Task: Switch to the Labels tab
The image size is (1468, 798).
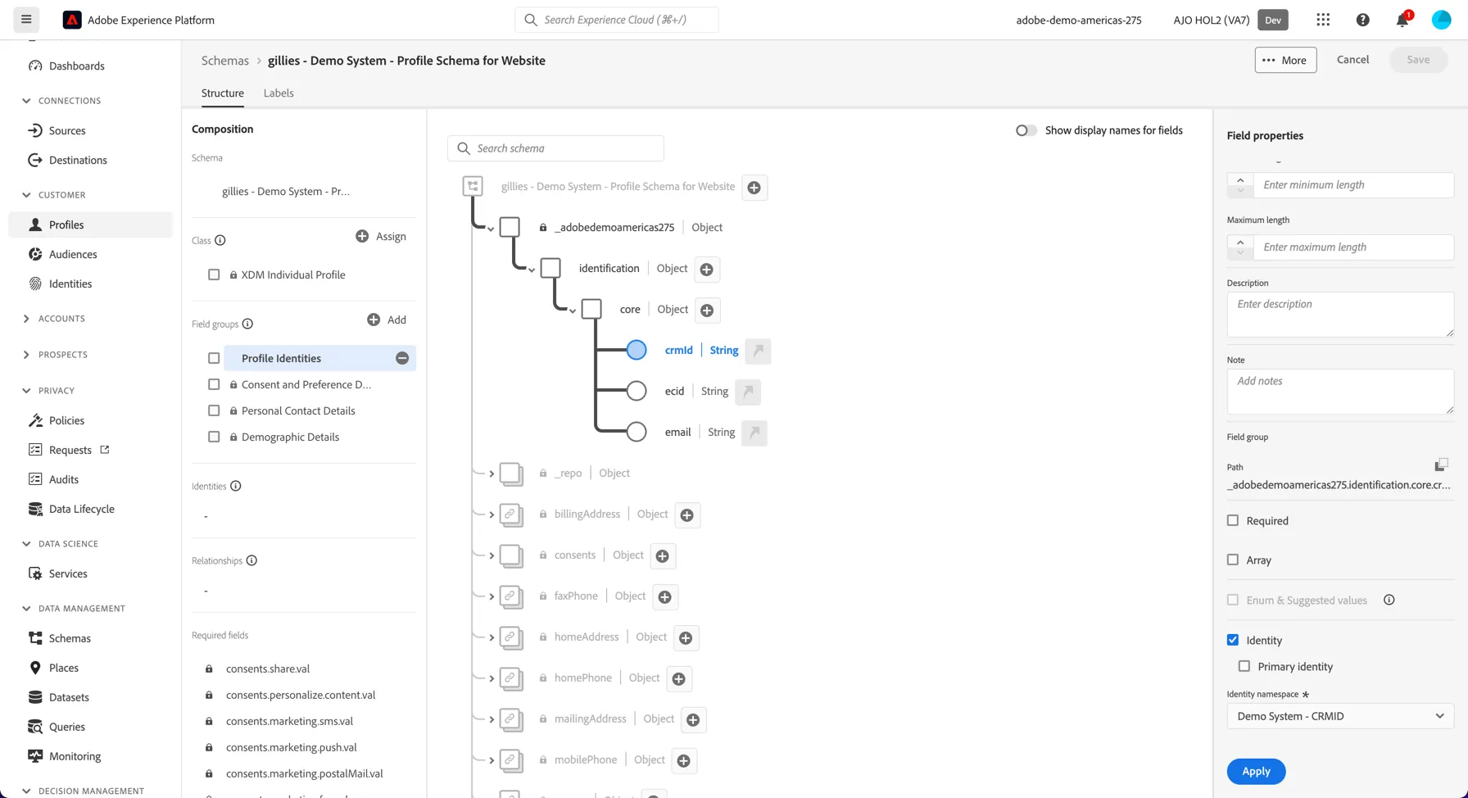Action: tap(279, 93)
